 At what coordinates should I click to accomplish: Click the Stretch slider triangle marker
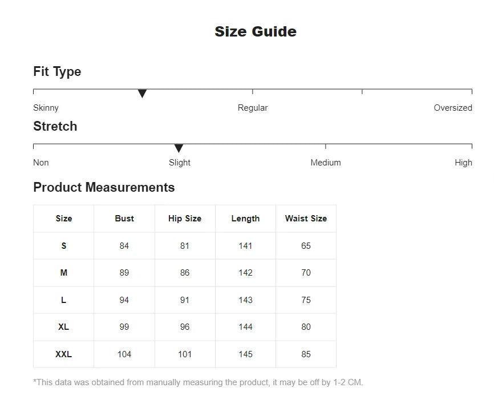179,148
